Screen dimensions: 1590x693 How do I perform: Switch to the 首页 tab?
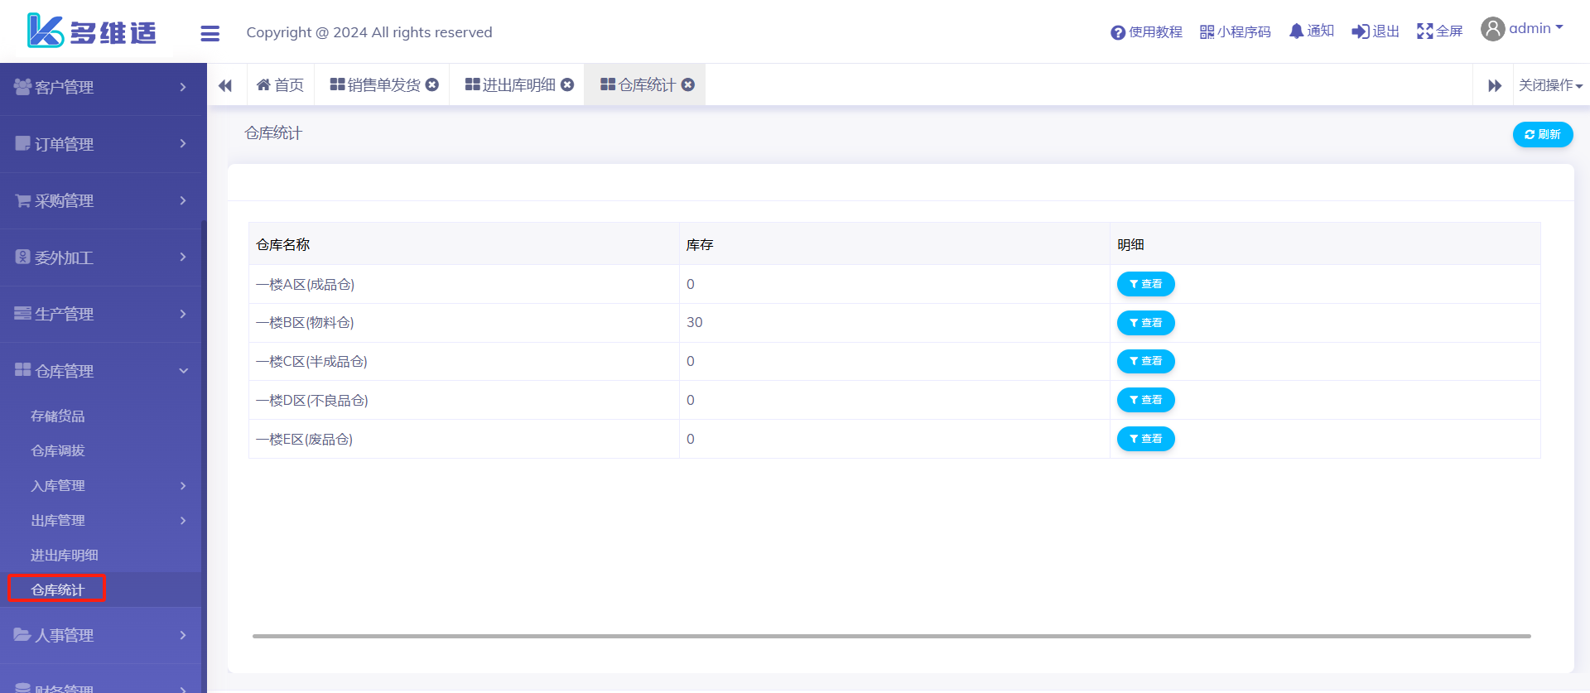pos(281,85)
